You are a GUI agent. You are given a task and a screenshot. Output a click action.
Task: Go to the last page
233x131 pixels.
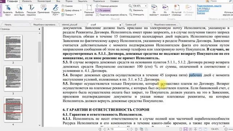click(137, 129)
